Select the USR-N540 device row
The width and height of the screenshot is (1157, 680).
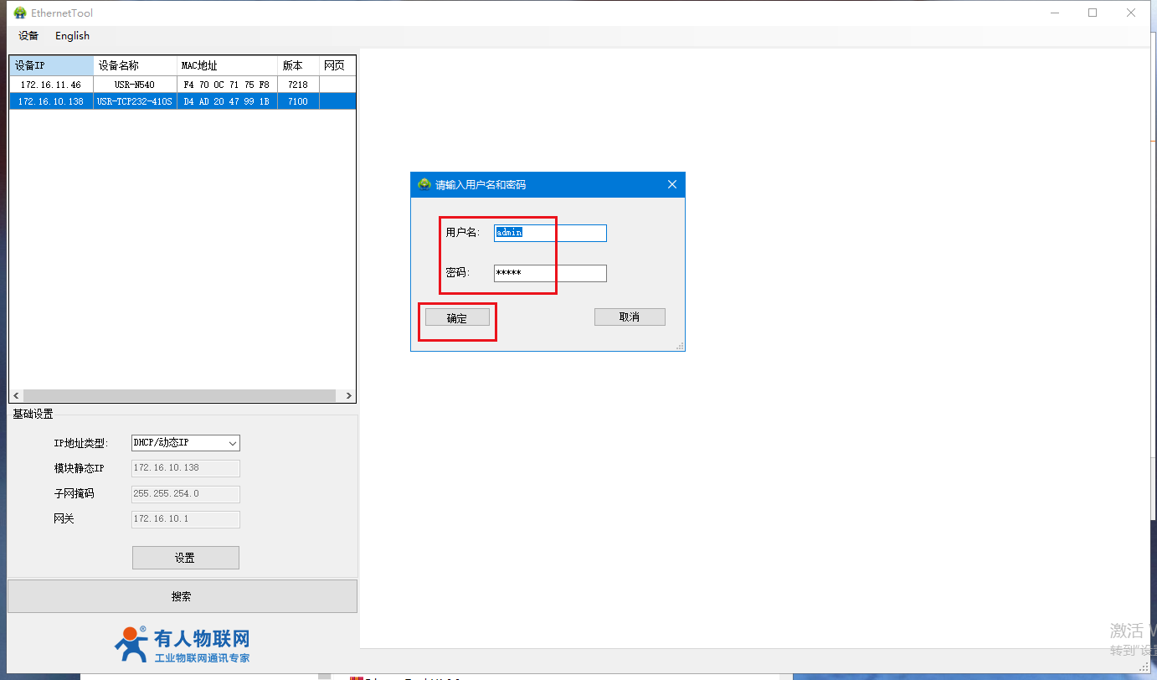pyautogui.click(x=134, y=85)
